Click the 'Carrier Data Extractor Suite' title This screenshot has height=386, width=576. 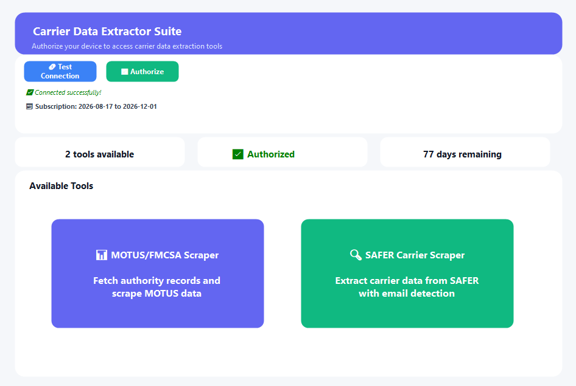[x=107, y=32]
